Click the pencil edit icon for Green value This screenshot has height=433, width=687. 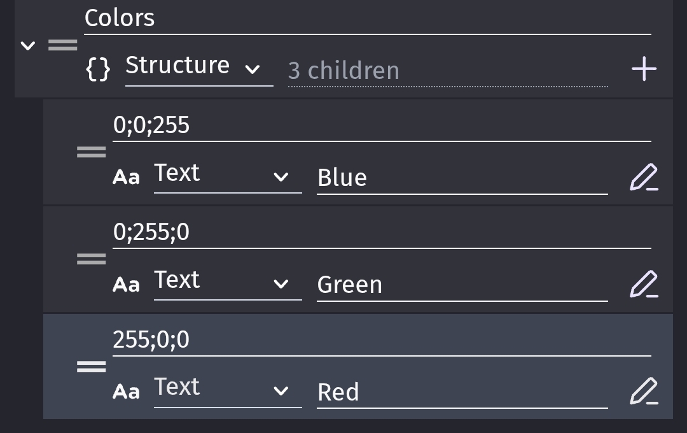(643, 284)
